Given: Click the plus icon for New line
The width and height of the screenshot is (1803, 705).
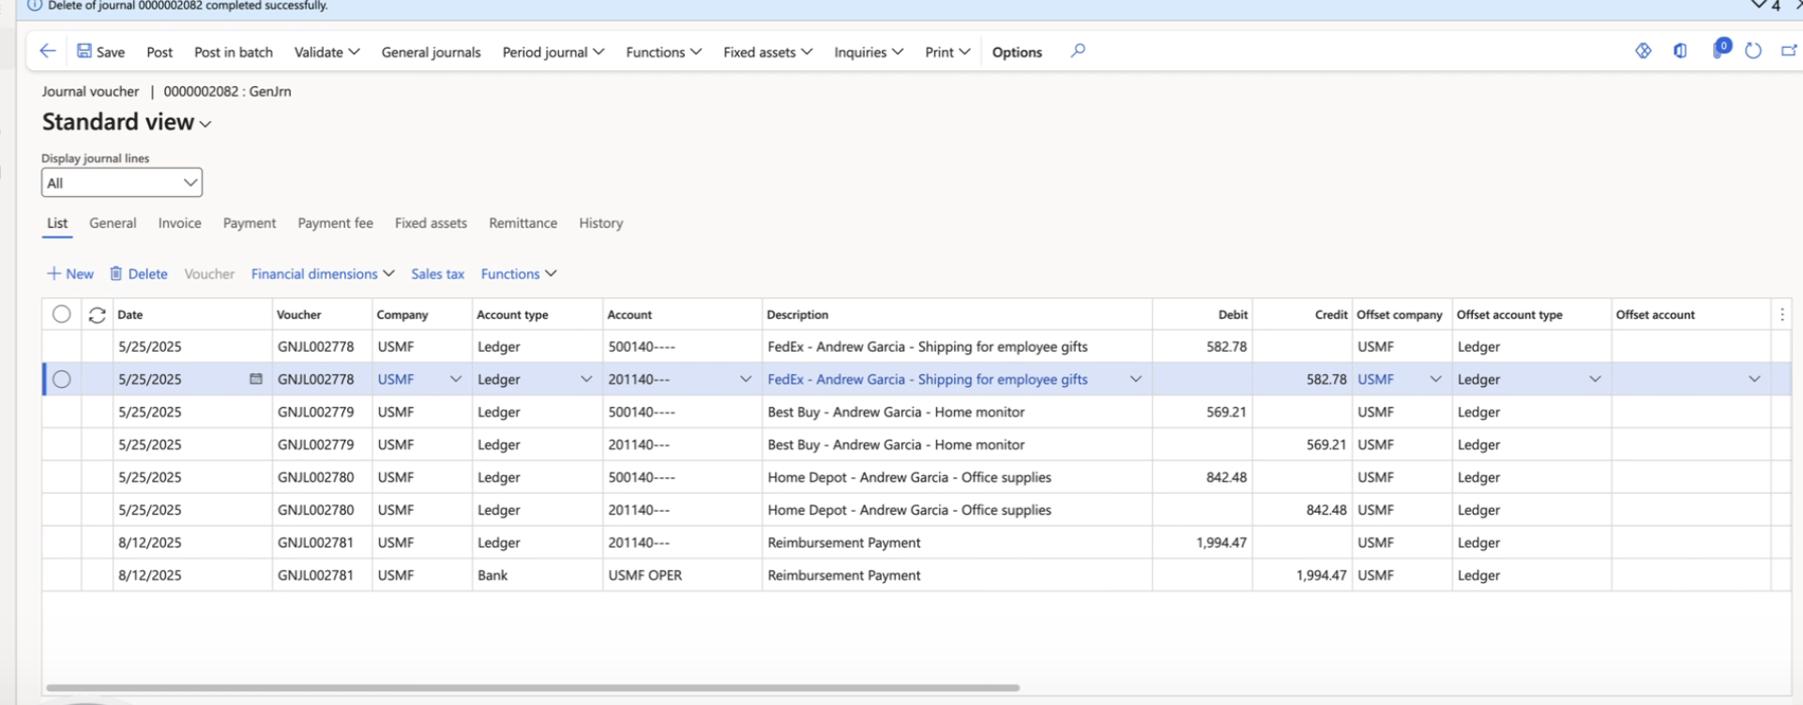Looking at the screenshot, I should click(54, 274).
